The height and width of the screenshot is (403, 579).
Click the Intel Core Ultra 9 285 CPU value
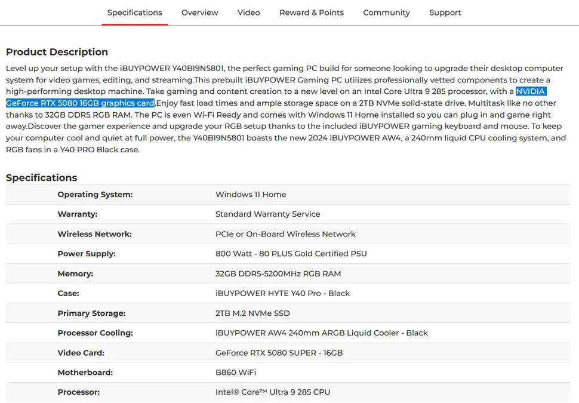[272, 392]
